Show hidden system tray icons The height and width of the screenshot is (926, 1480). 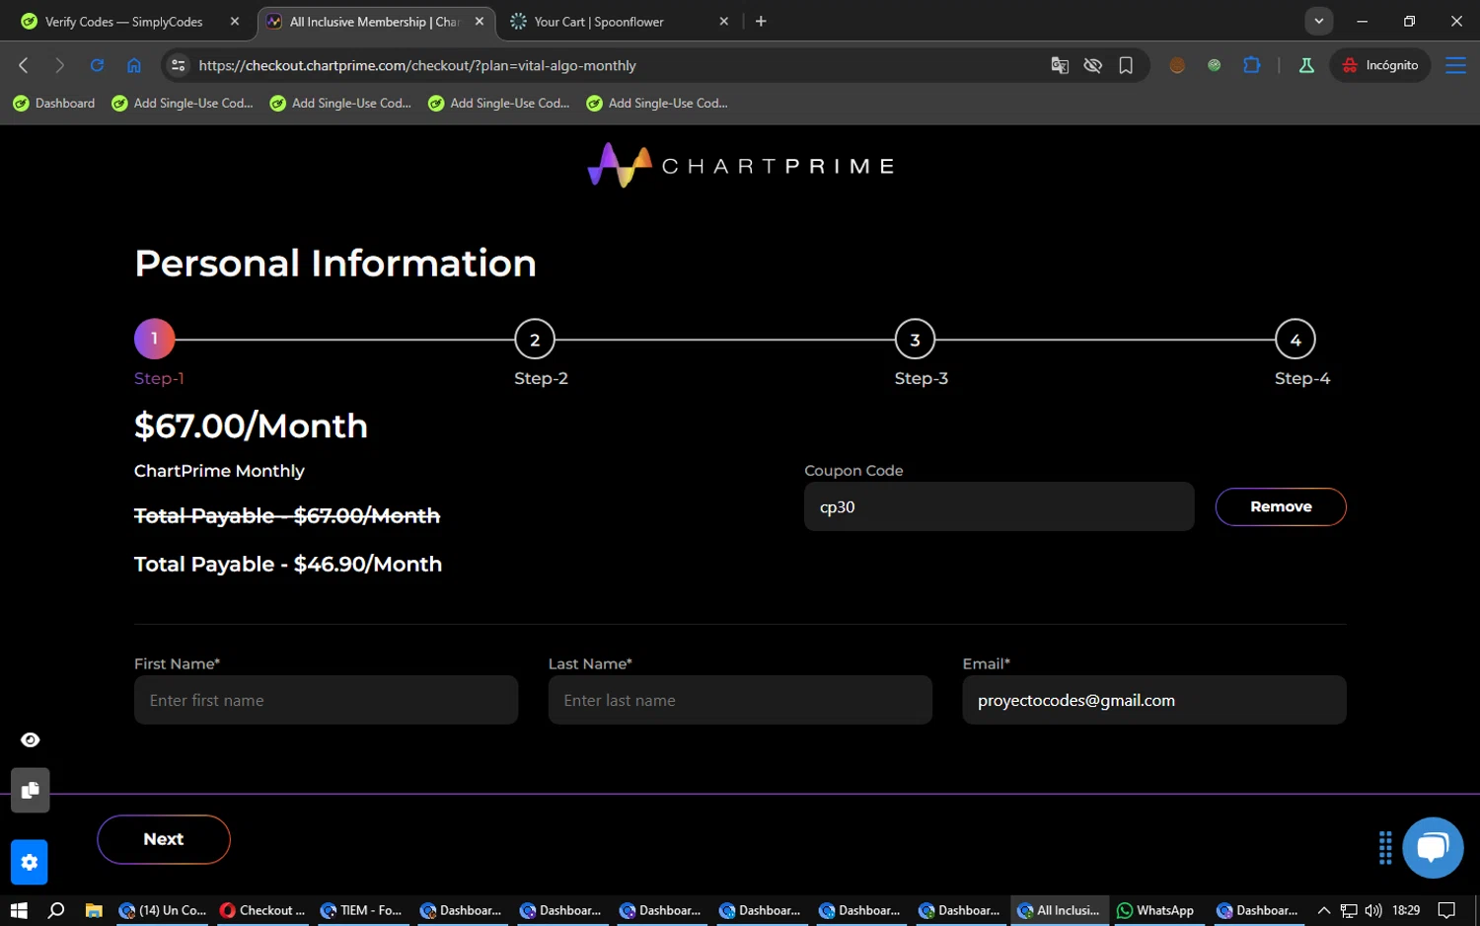[1324, 910]
